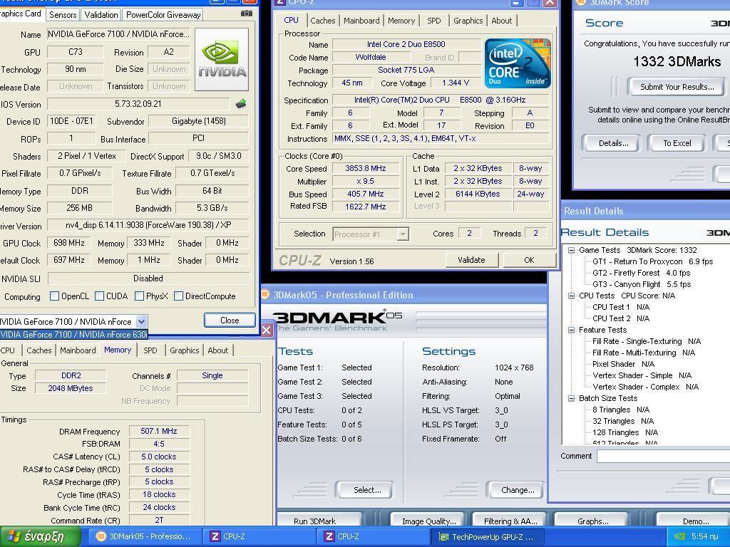Open the Graphs button in 3DMark05
The height and width of the screenshot is (547, 730).
point(592,521)
